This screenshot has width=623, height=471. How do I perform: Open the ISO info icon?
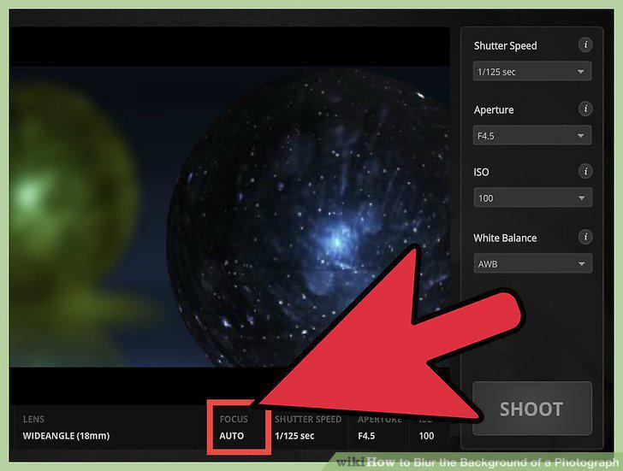(585, 172)
